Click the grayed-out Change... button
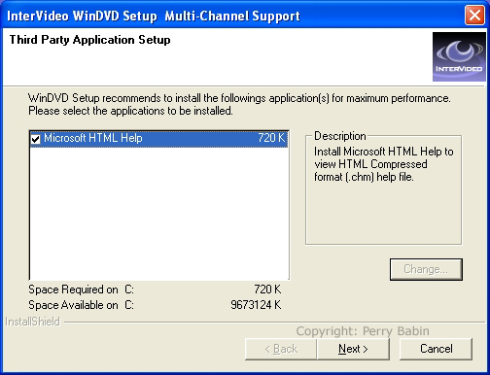 pyautogui.click(x=426, y=269)
